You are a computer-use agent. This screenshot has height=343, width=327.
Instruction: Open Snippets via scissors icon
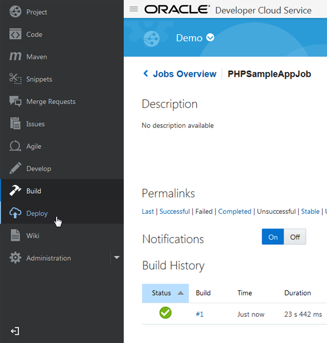point(15,79)
